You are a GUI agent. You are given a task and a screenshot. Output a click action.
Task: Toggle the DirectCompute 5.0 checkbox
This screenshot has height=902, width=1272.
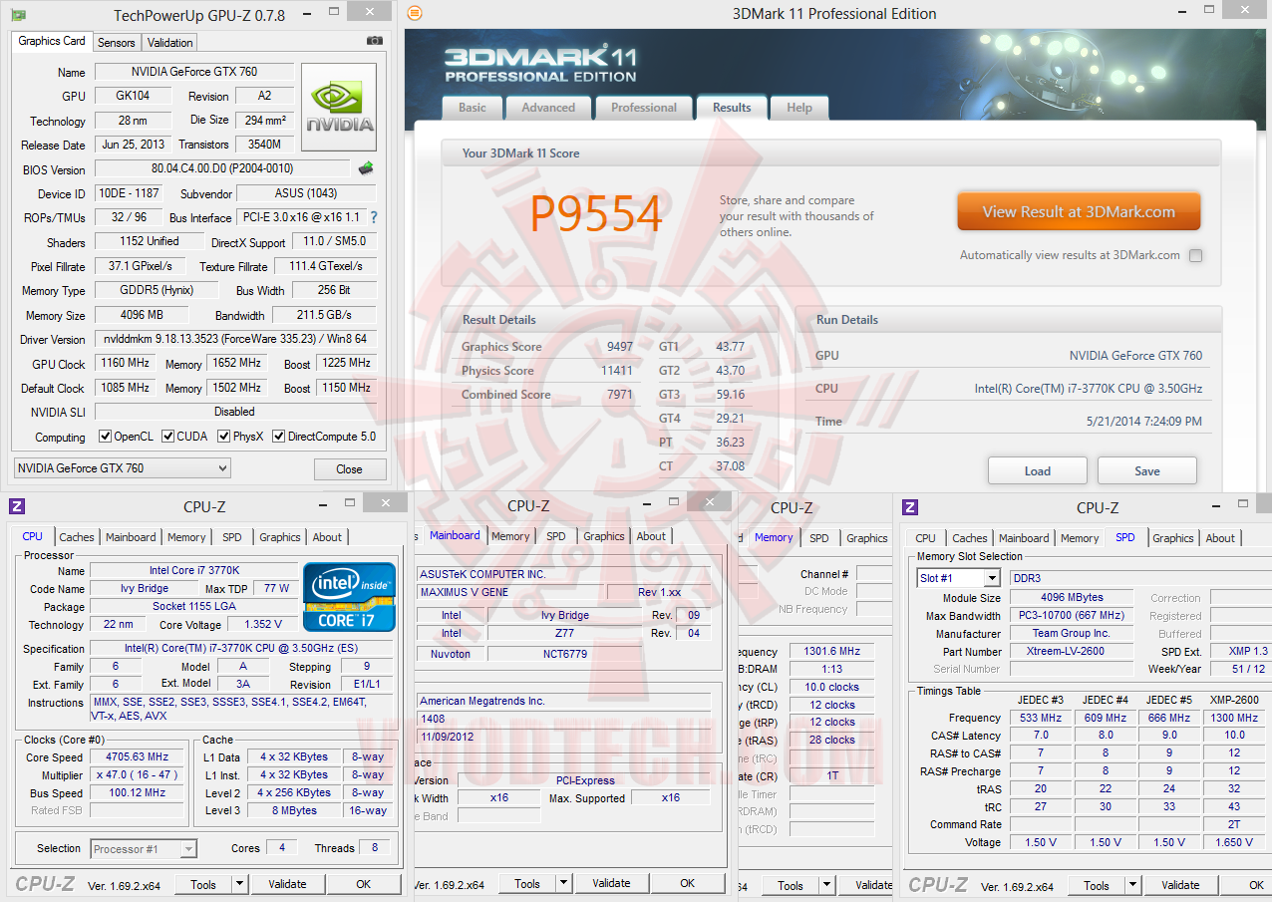coord(278,437)
